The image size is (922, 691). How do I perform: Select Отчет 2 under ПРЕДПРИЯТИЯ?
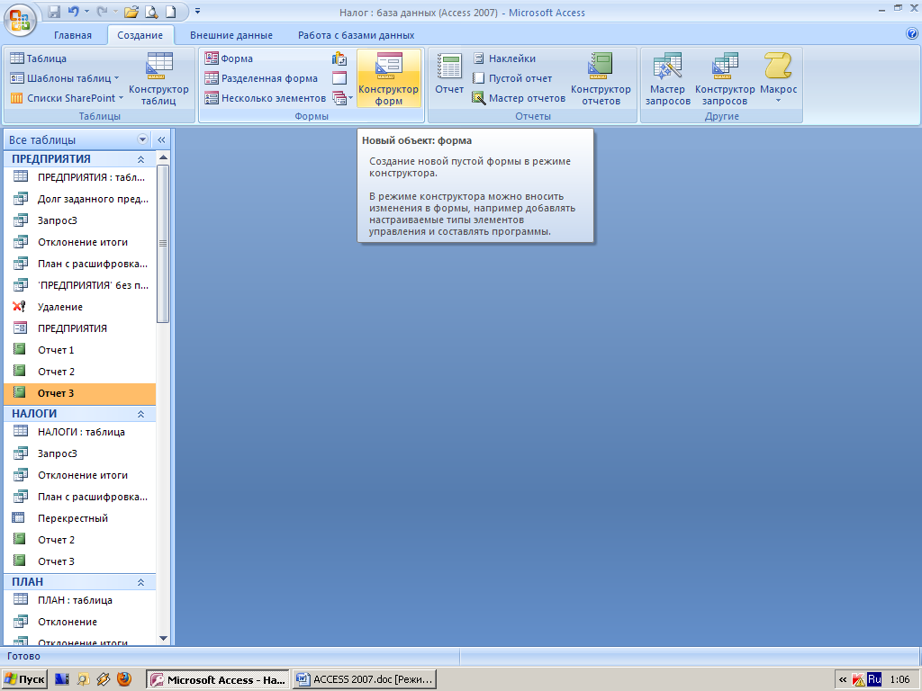coord(79,372)
